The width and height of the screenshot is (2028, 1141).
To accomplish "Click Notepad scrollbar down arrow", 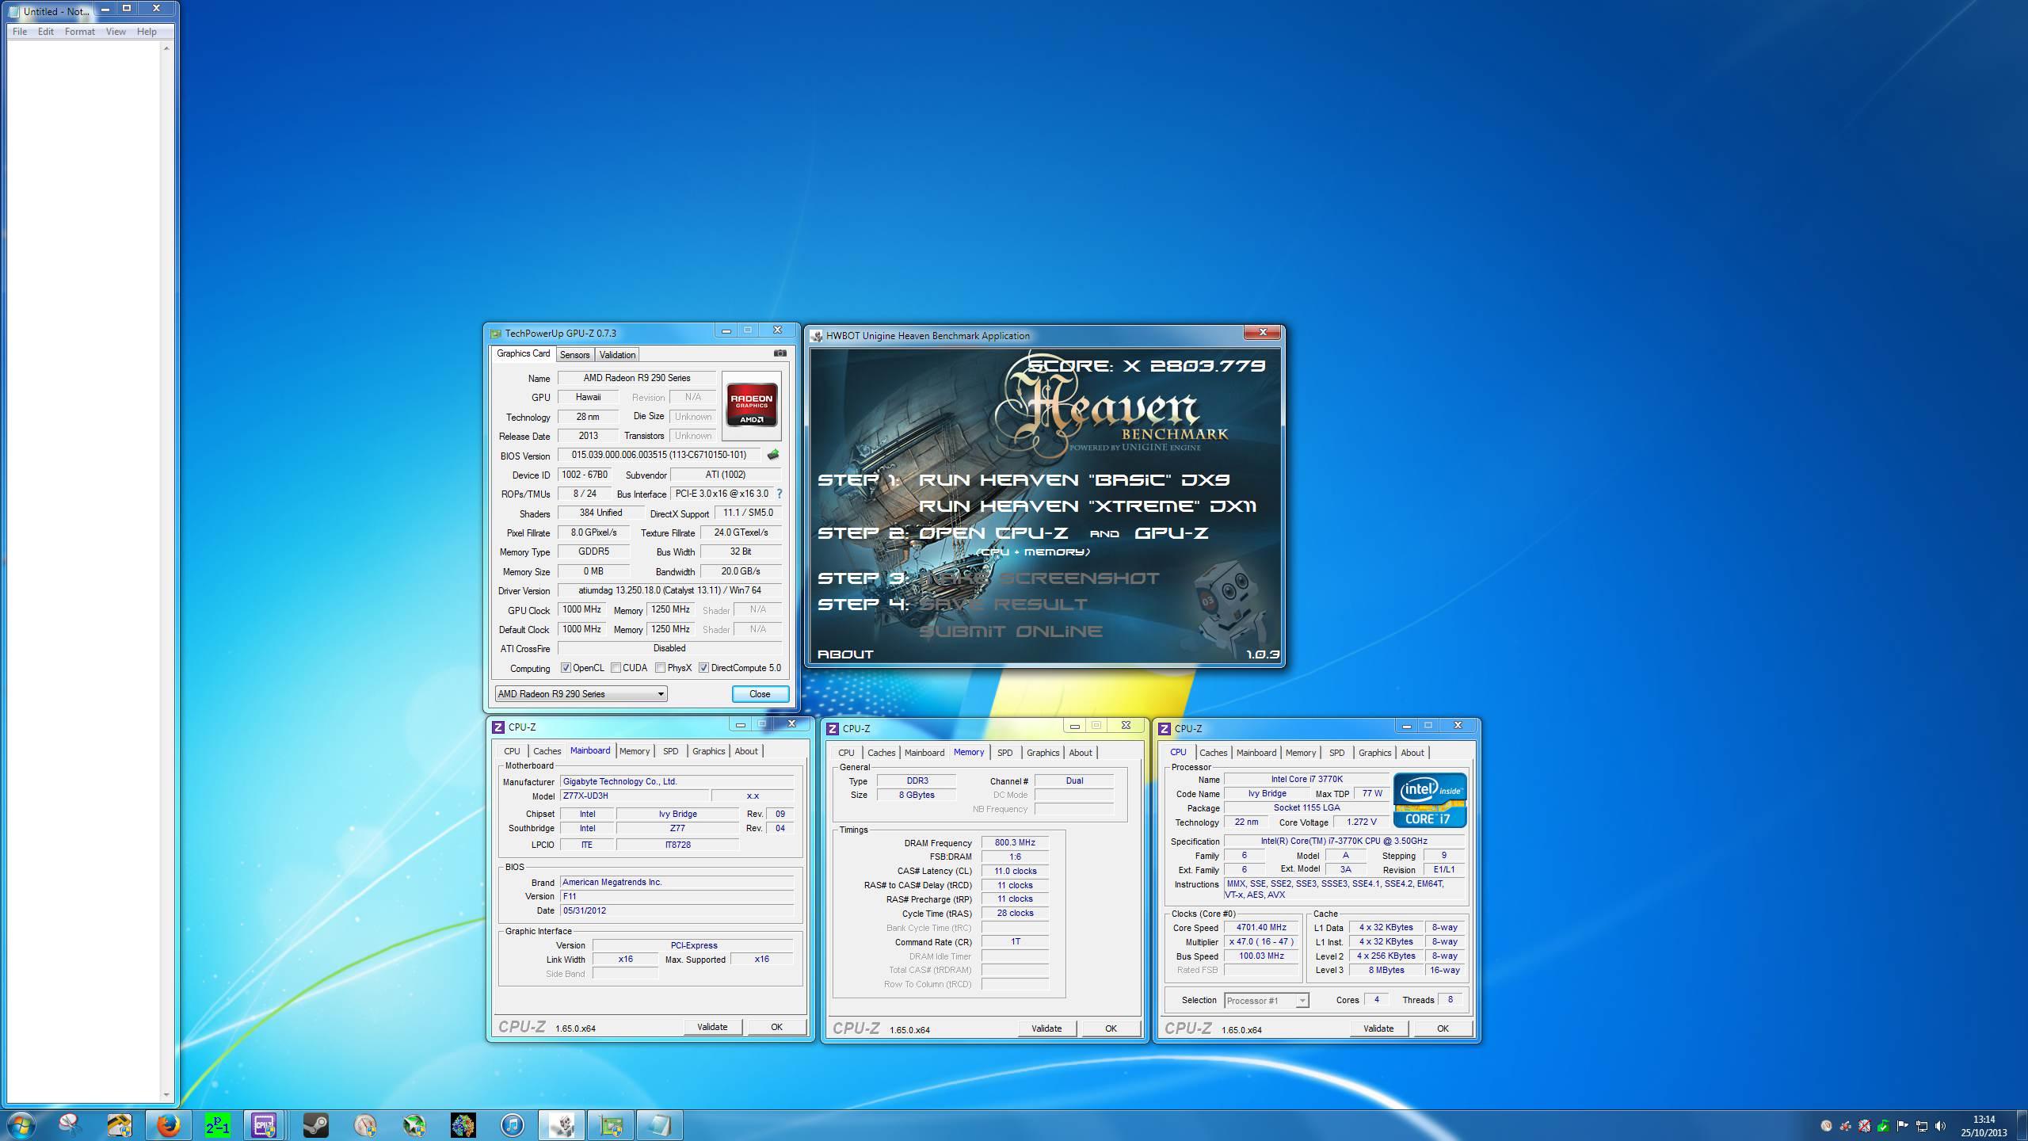I will tap(166, 1094).
